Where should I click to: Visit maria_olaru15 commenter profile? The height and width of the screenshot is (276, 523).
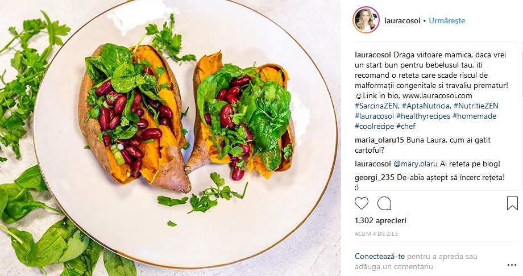pyautogui.click(x=379, y=140)
